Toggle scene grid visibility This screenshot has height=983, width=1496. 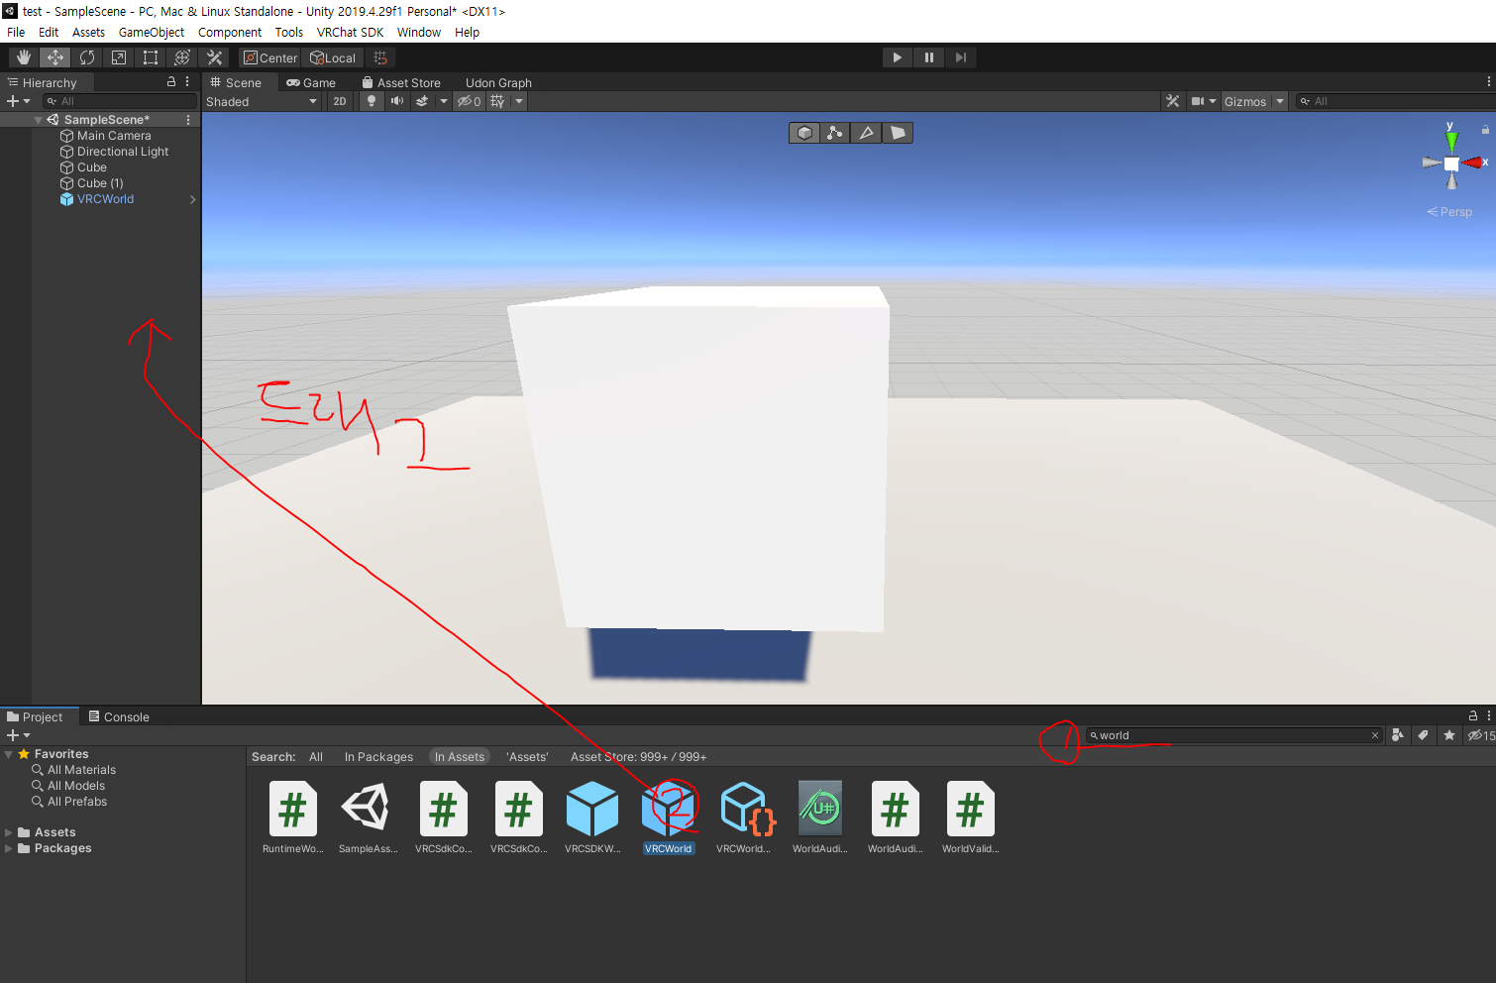point(497,101)
